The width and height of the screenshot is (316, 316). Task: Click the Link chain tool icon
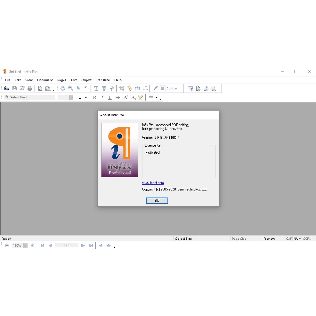tap(130, 88)
